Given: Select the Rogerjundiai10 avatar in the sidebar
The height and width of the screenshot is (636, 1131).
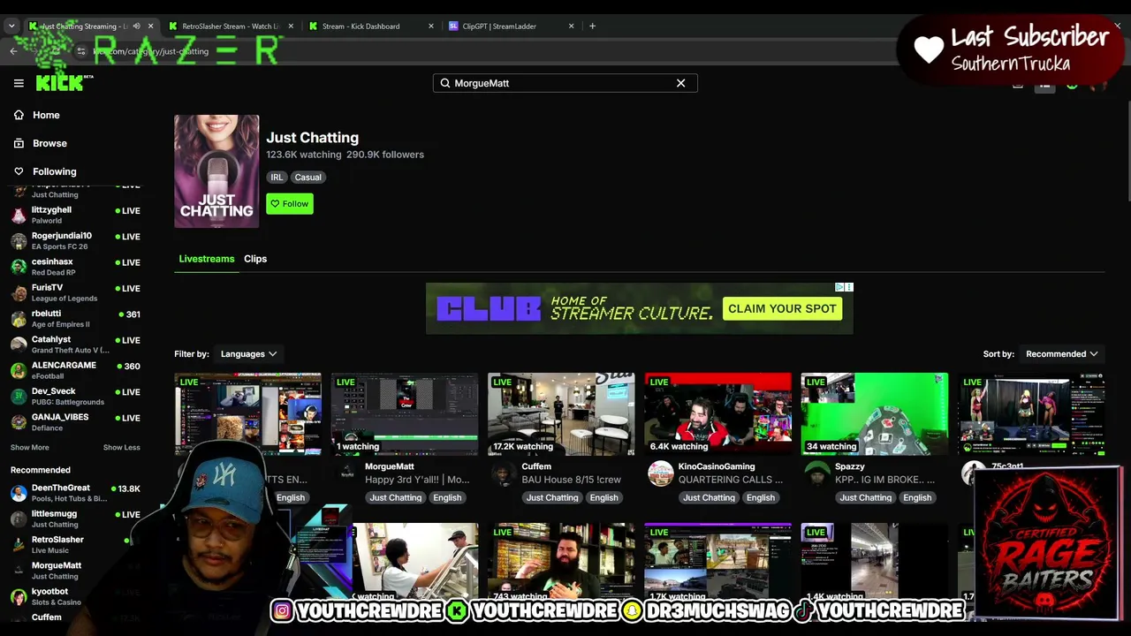Looking at the screenshot, I should (x=19, y=241).
